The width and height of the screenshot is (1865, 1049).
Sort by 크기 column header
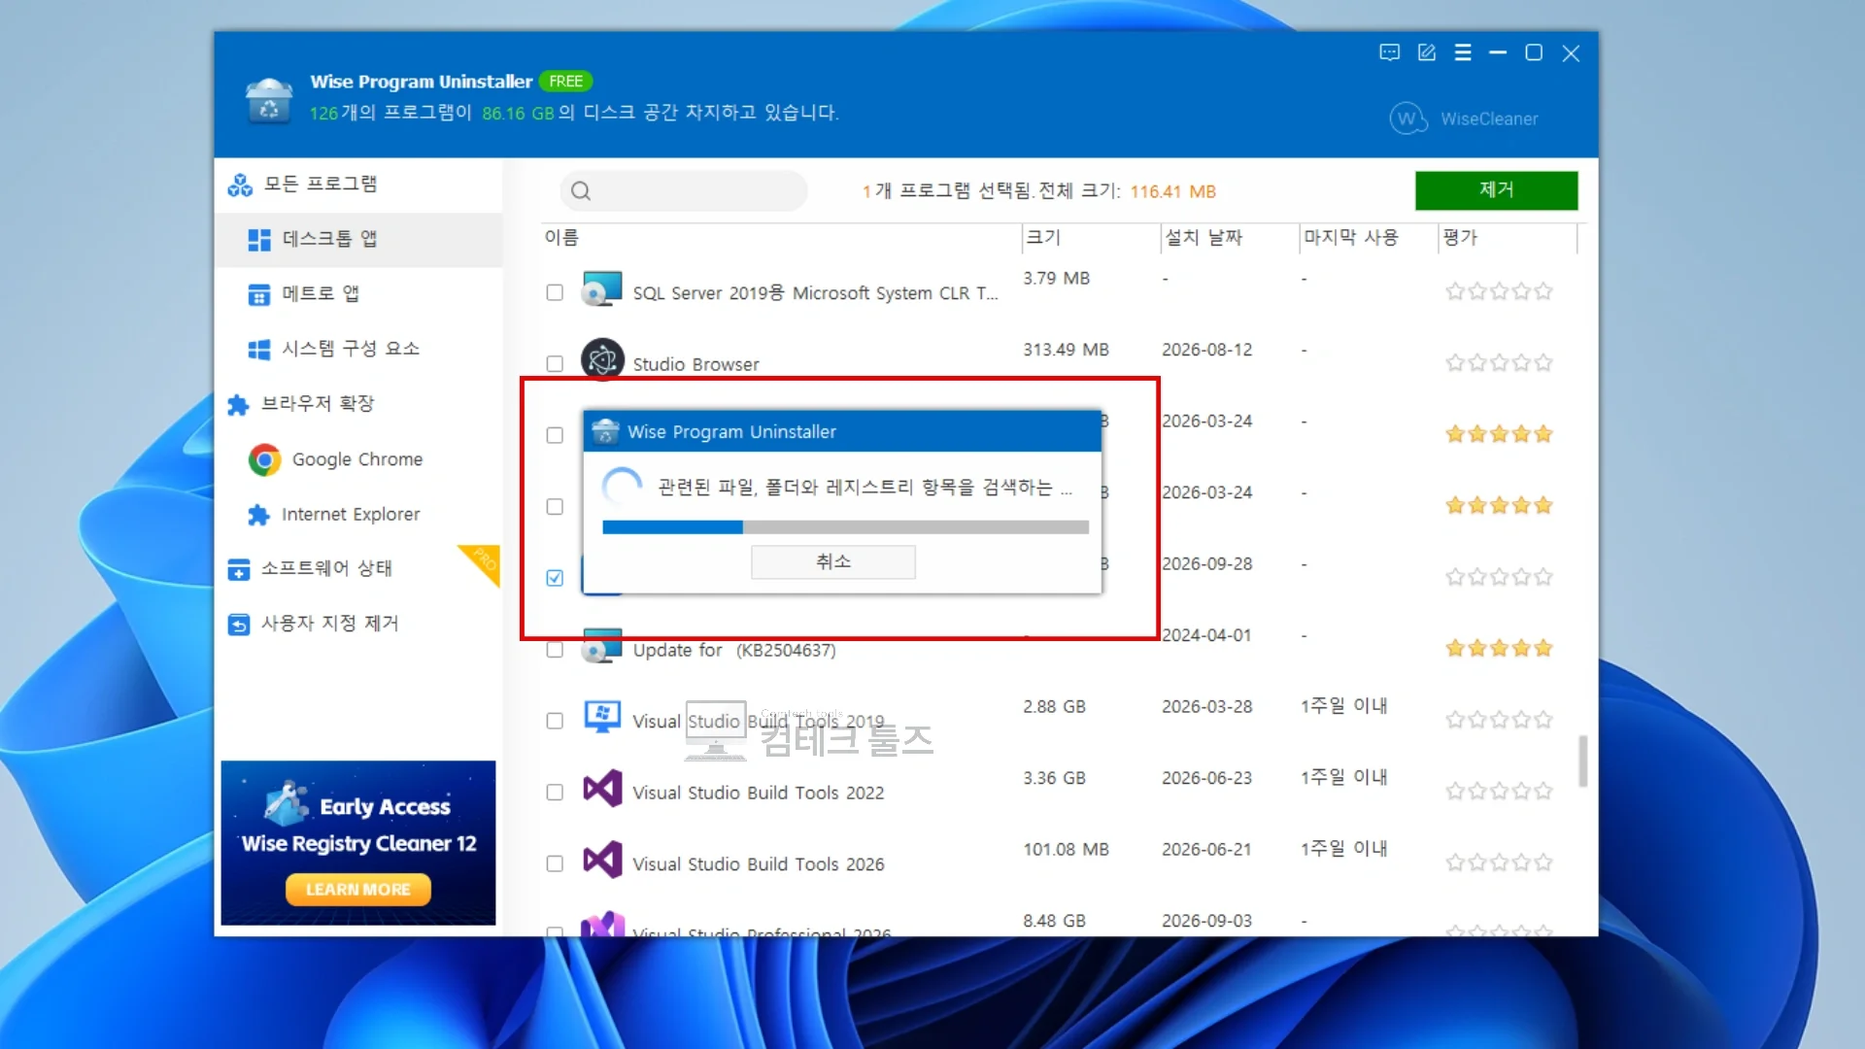tap(1091, 238)
